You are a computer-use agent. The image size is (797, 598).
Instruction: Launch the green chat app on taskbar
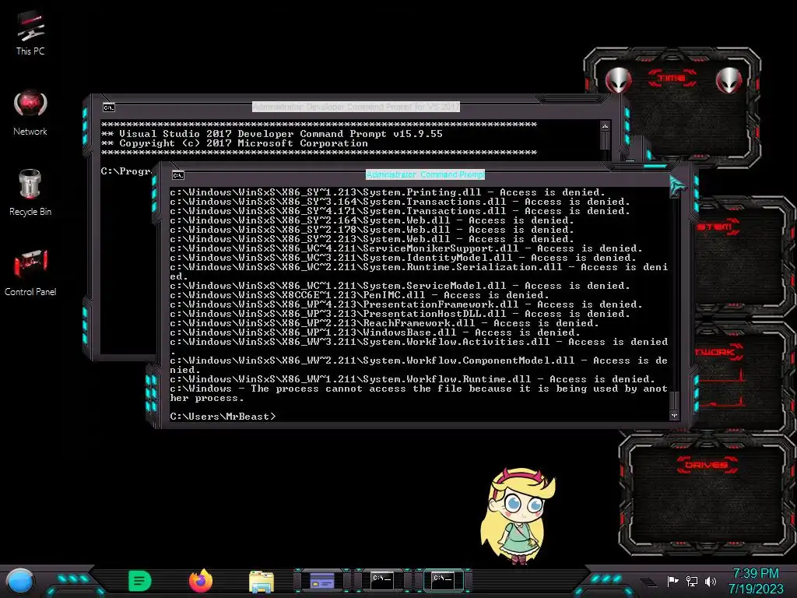pyautogui.click(x=140, y=581)
